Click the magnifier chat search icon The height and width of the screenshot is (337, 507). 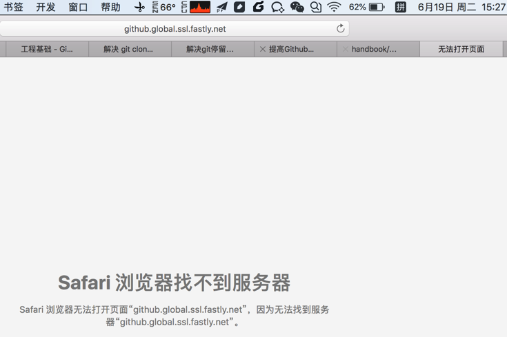pyautogui.click(x=316, y=7)
